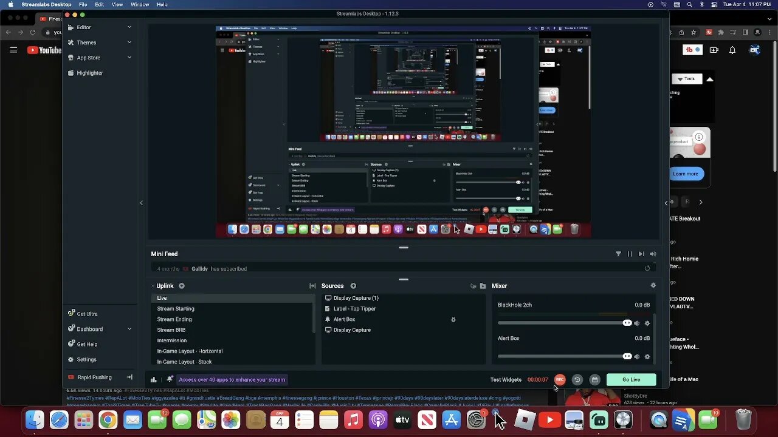Screen dimensions: 778x437
Task: Open the Roblox icon in the Dock
Action: click(x=525, y=419)
